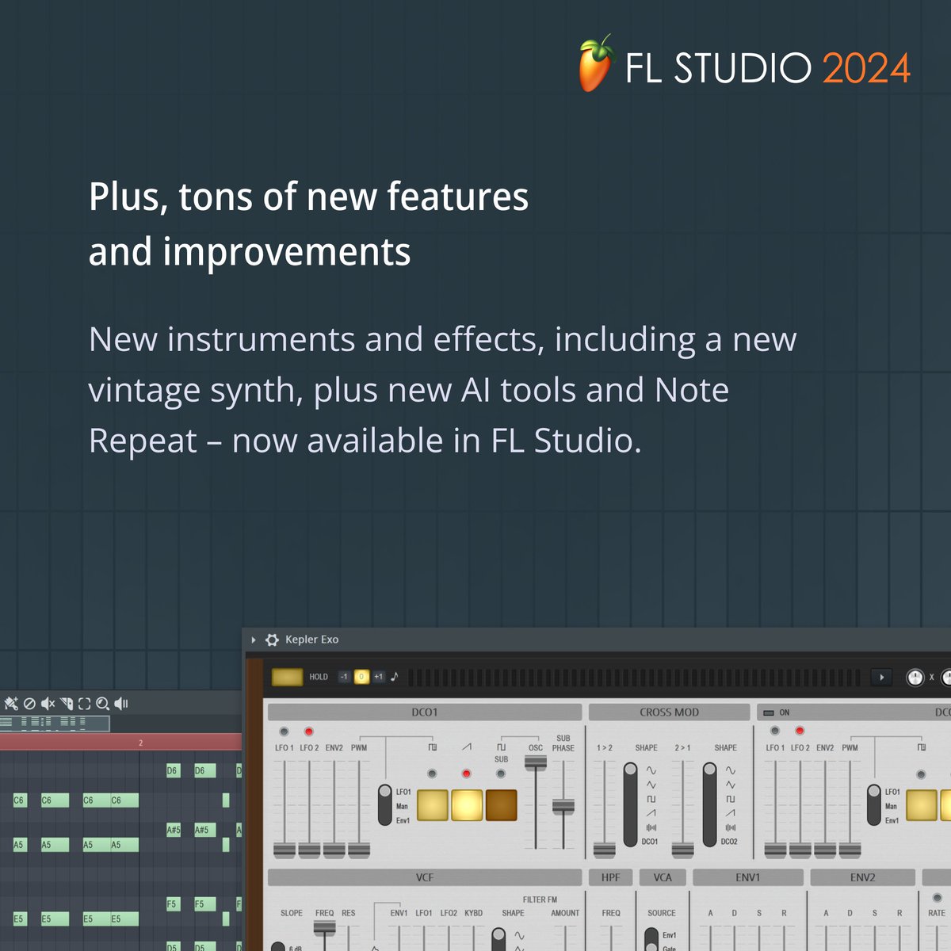Select the sawtooth icon in DCO2 shape column
This screenshot has width=951, height=951.
click(730, 813)
